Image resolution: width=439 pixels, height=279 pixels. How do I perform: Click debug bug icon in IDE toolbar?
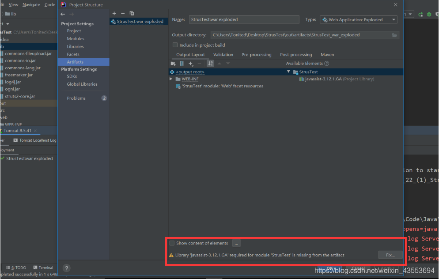pyautogui.click(x=429, y=14)
